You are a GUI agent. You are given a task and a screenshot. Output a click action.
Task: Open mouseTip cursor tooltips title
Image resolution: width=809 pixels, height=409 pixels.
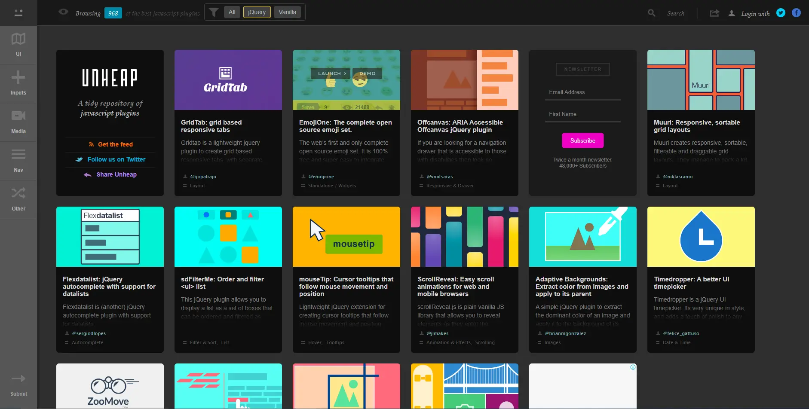tap(346, 287)
